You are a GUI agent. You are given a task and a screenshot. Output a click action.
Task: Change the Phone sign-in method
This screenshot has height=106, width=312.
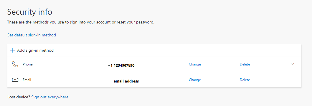[195, 64]
